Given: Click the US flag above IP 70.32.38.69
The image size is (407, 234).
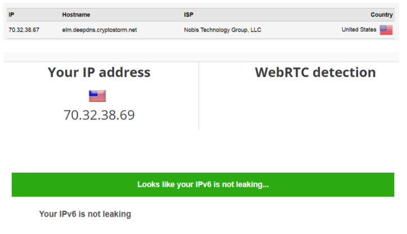Looking at the screenshot, I should [x=97, y=96].
